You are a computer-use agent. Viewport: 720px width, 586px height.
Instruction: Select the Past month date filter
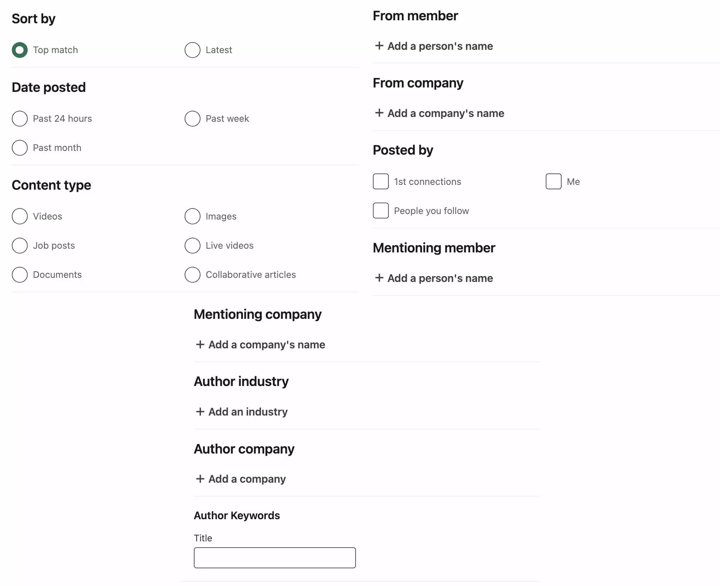pyautogui.click(x=20, y=148)
